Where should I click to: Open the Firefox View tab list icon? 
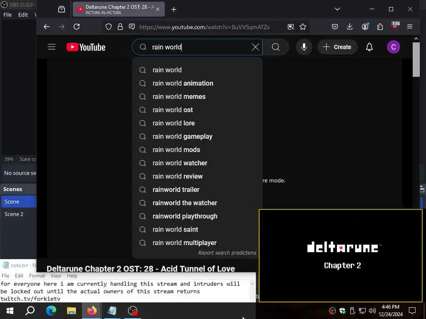[62, 10]
